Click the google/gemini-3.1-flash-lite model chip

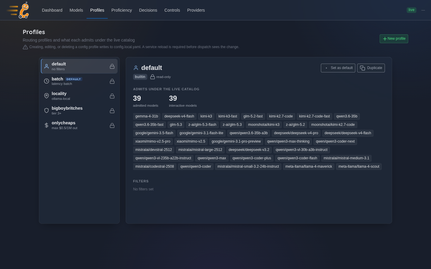point(201,133)
